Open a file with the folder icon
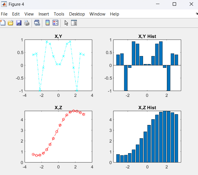 (10, 23)
